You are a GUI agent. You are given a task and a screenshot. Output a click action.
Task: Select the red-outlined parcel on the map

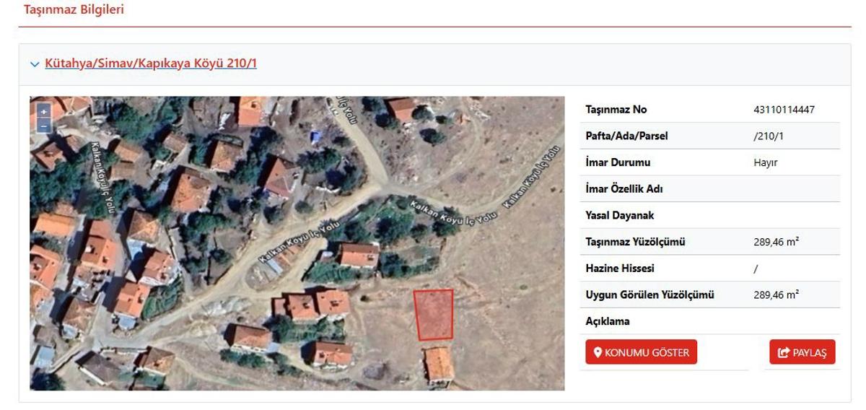[434, 315]
